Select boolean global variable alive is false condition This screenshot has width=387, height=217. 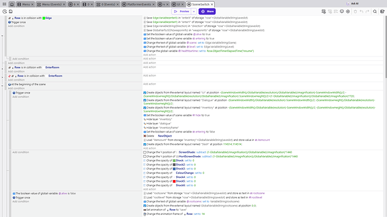pyautogui.click(x=44, y=194)
